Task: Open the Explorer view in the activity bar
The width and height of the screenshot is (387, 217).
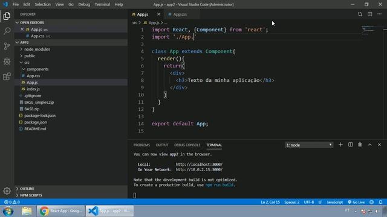Action: tap(7, 16)
